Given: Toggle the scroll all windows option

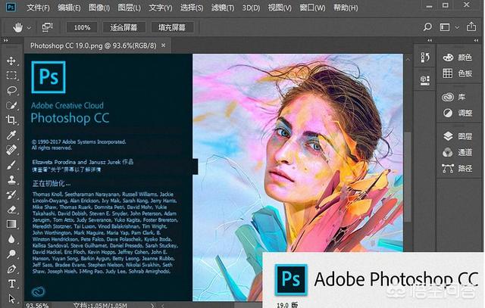Looking at the screenshot, I should click(47, 26).
